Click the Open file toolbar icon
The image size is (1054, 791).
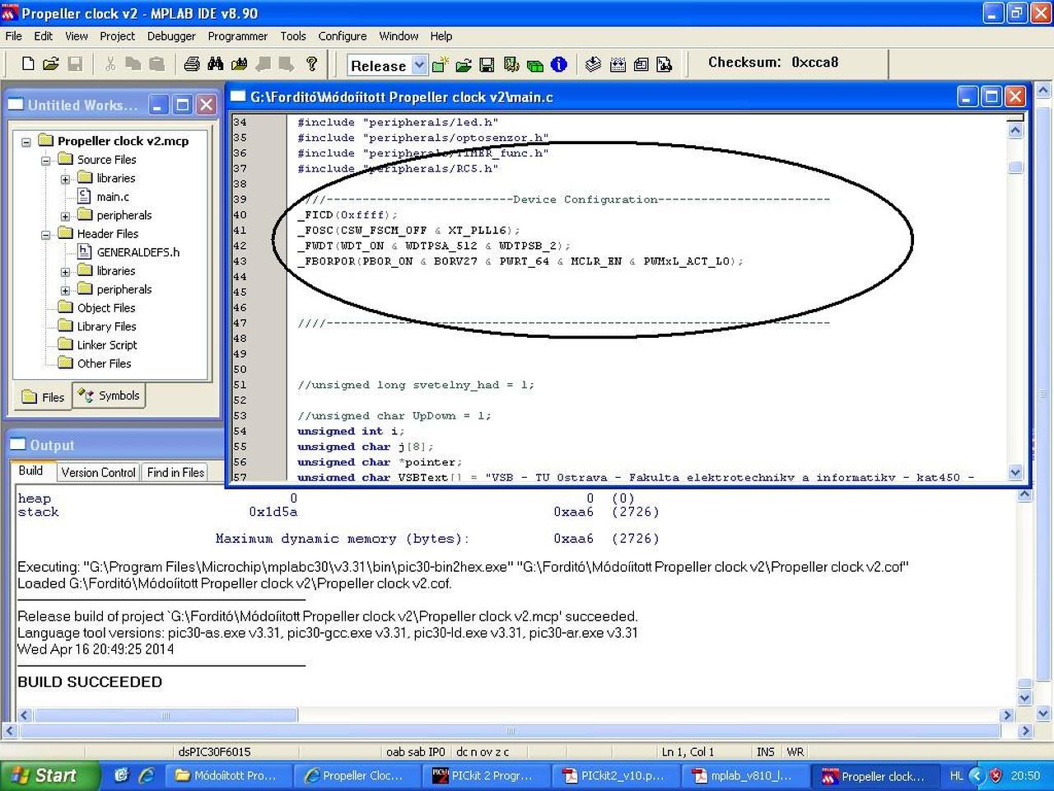coord(51,63)
